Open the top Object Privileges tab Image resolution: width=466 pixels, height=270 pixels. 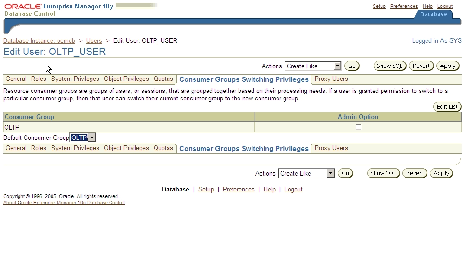tap(126, 79)
